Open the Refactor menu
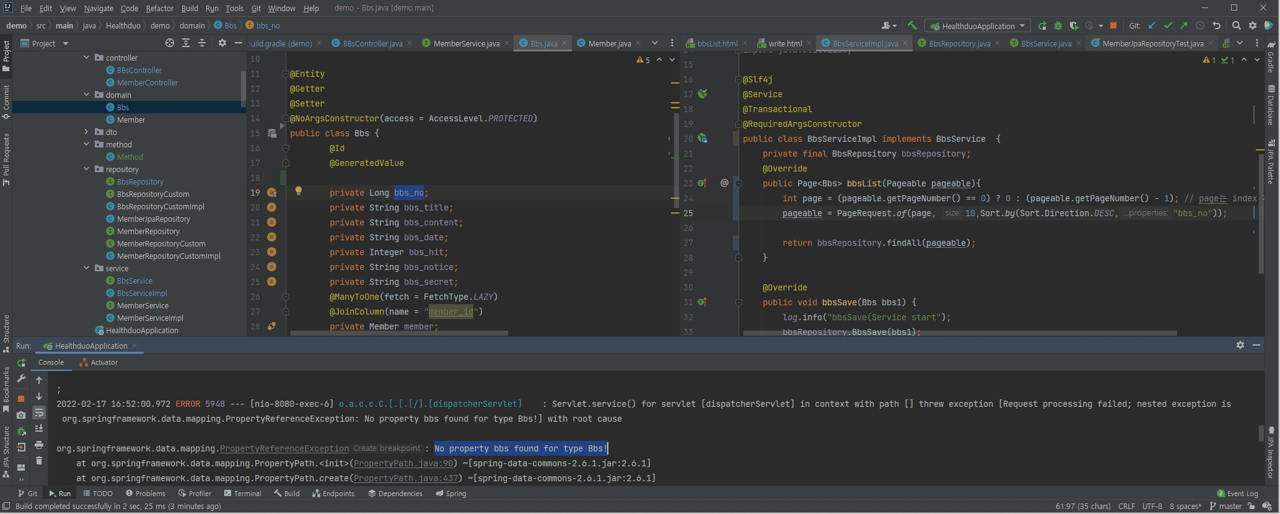The height and width of the screenshot is (514, 1280). [x=159, y=8]
